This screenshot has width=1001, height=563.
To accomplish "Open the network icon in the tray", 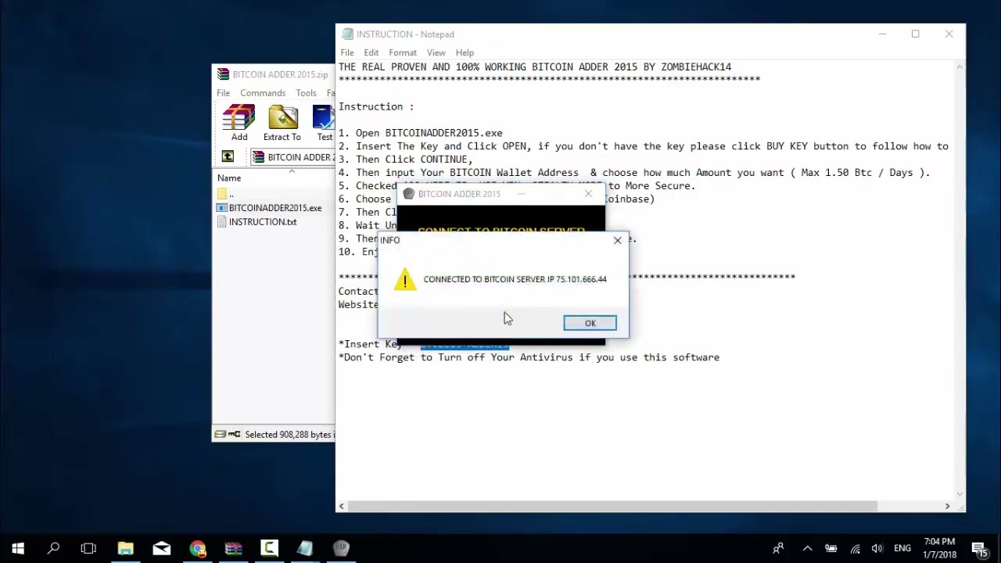I will 856,549.
